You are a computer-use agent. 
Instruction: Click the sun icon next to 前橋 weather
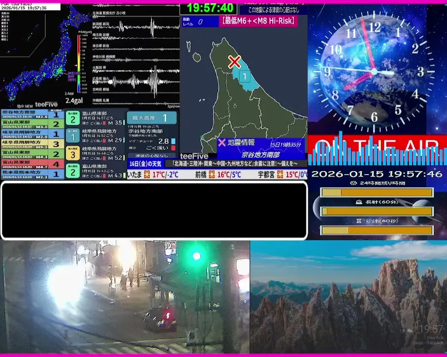point(212,174)
